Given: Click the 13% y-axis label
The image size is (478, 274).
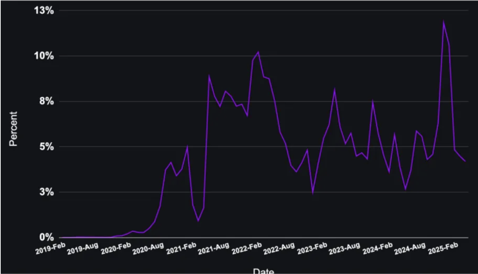Looking at the screenshot, I should (x=44, y=11).
